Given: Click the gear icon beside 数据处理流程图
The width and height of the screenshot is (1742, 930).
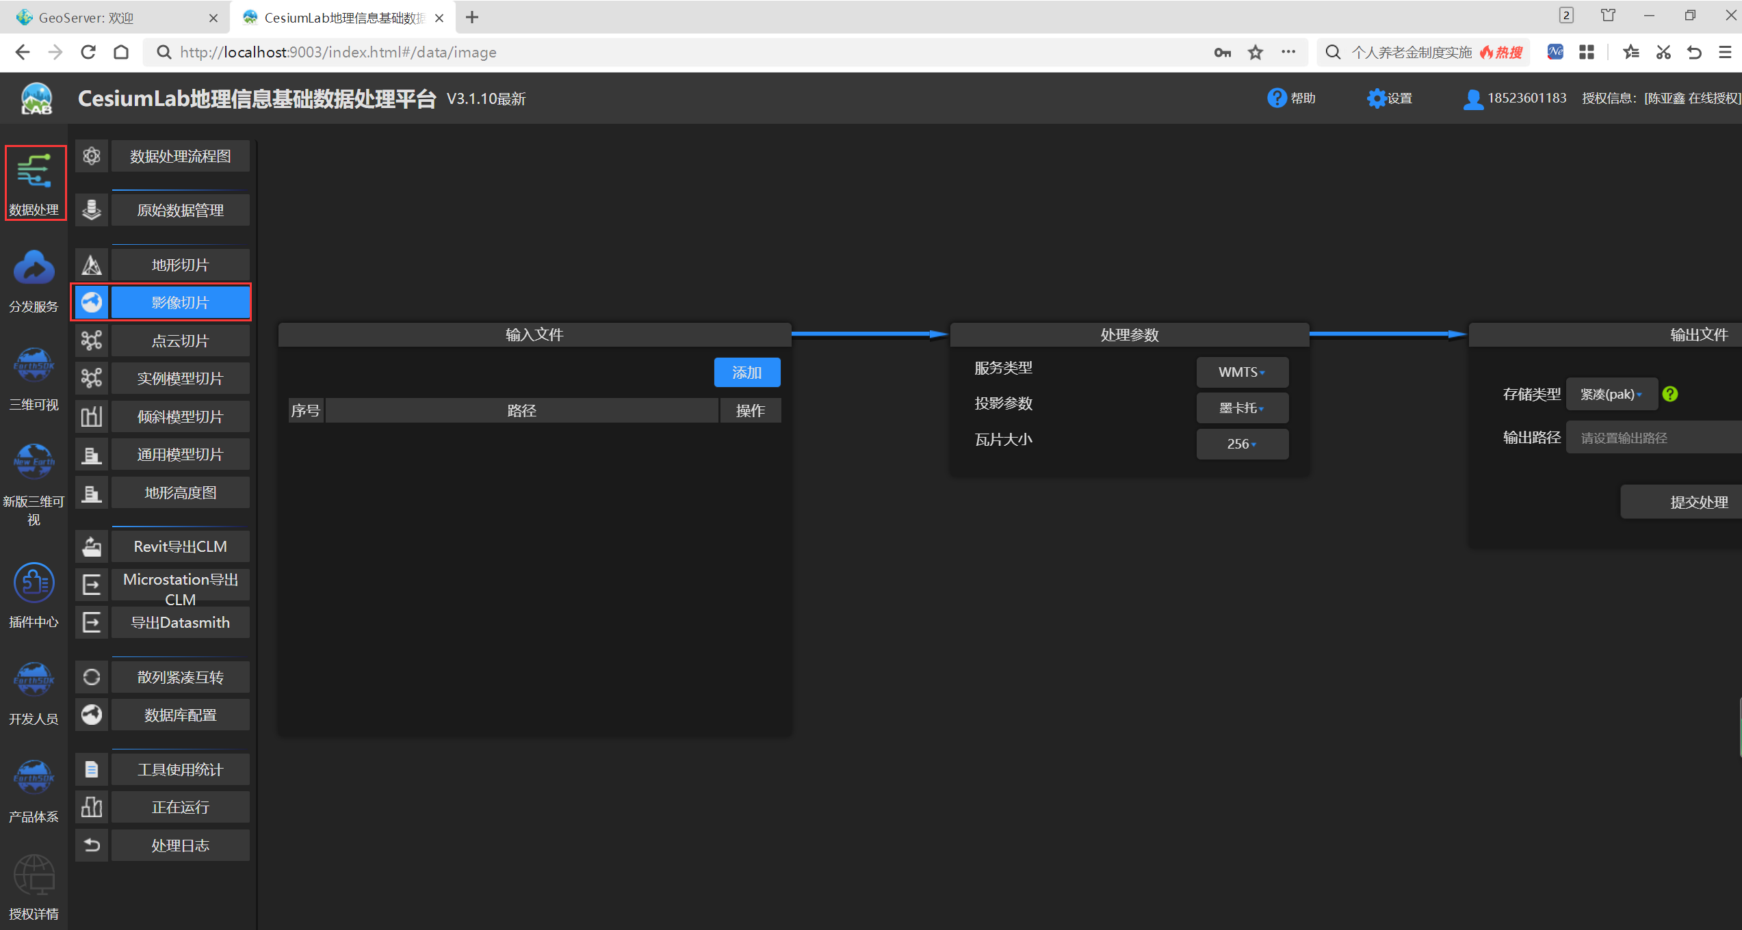Looking at the screenshot, I should point(92,157).
